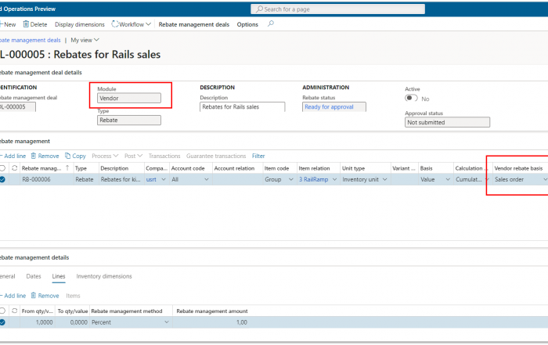Click the Copy icon in Rebate management toolbar
The width and height of the screenshot is (548, 345).
tap(68, 156)
